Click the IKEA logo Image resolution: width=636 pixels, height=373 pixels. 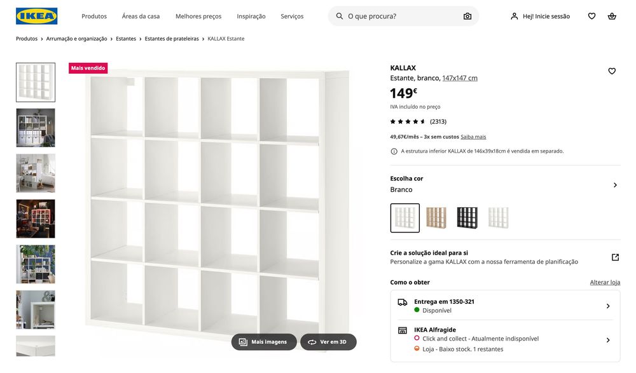(36, 16)
